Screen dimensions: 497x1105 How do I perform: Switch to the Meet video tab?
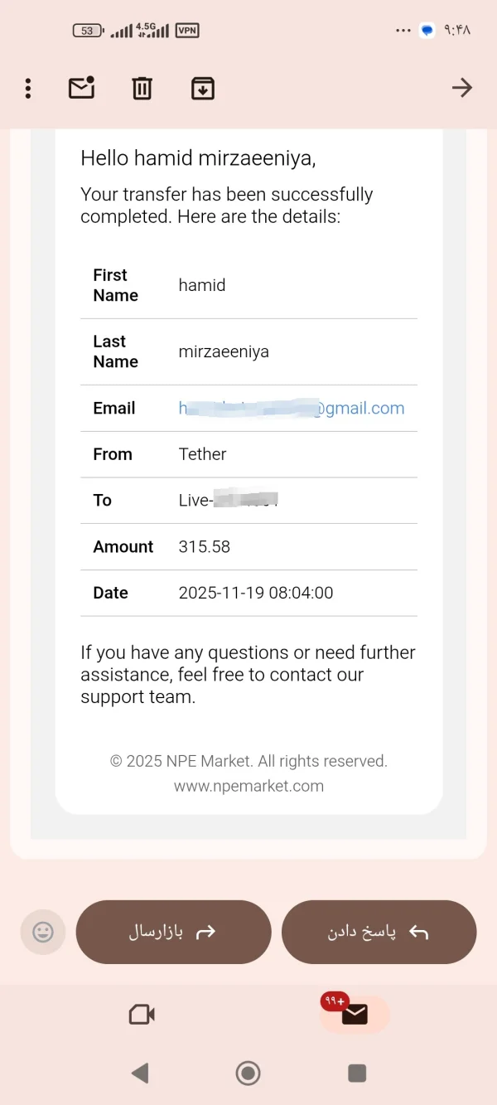[142, 1014]
